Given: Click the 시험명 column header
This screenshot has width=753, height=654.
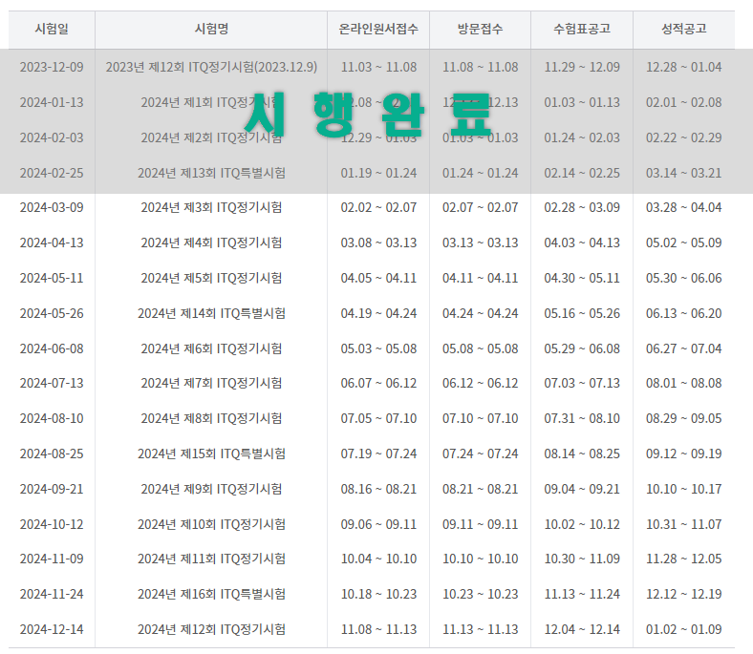Looking at the screenshot, I should pyautogui.click(x=211, y=30).
